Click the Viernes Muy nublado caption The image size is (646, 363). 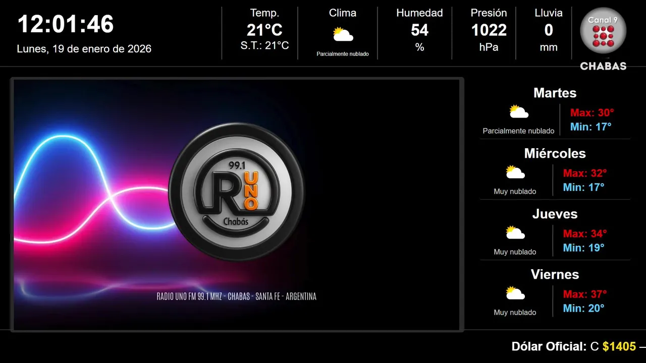click(x=515, y=313)
